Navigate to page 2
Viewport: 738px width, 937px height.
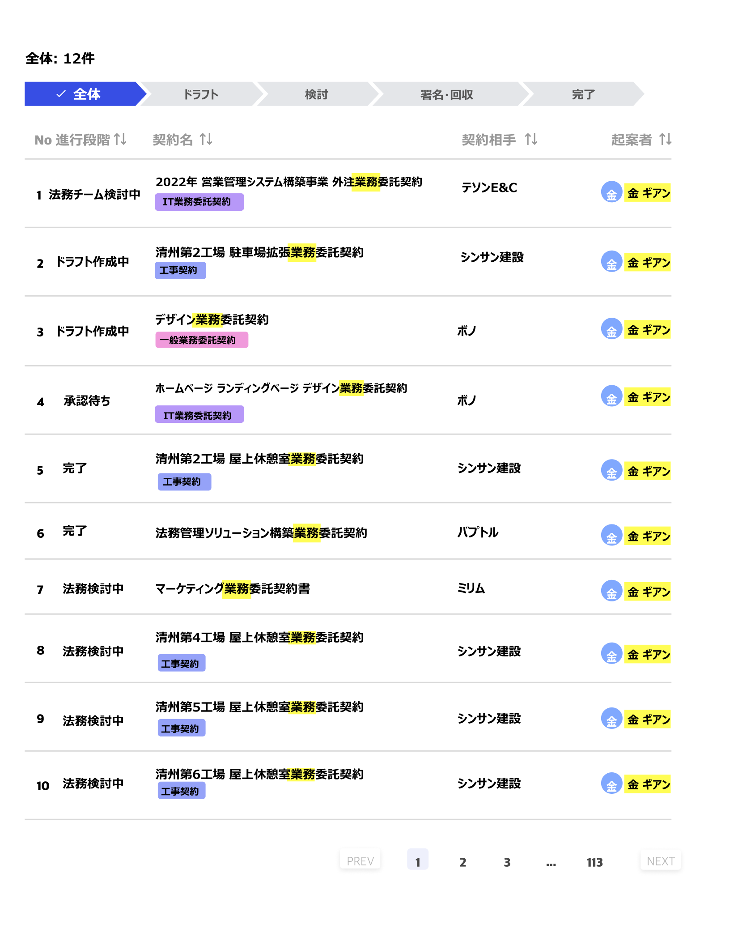pyautogui.click(x=462, y=862)
